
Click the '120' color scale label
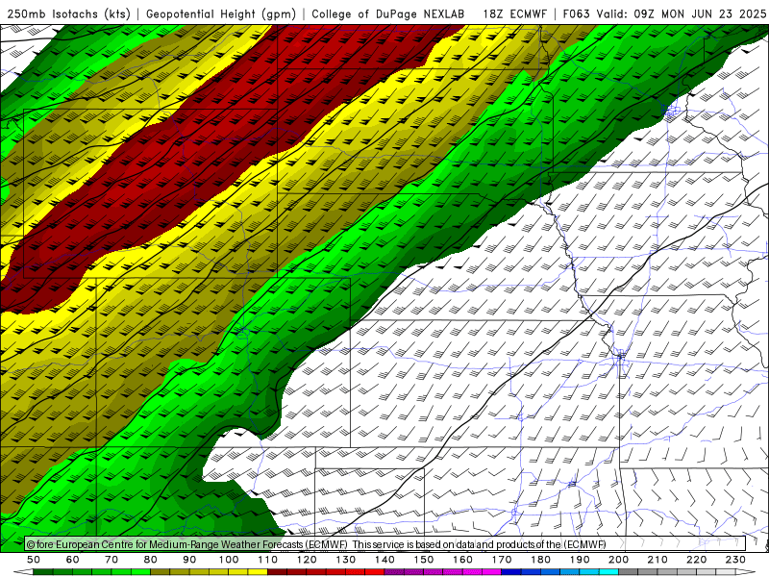[307, 560]
